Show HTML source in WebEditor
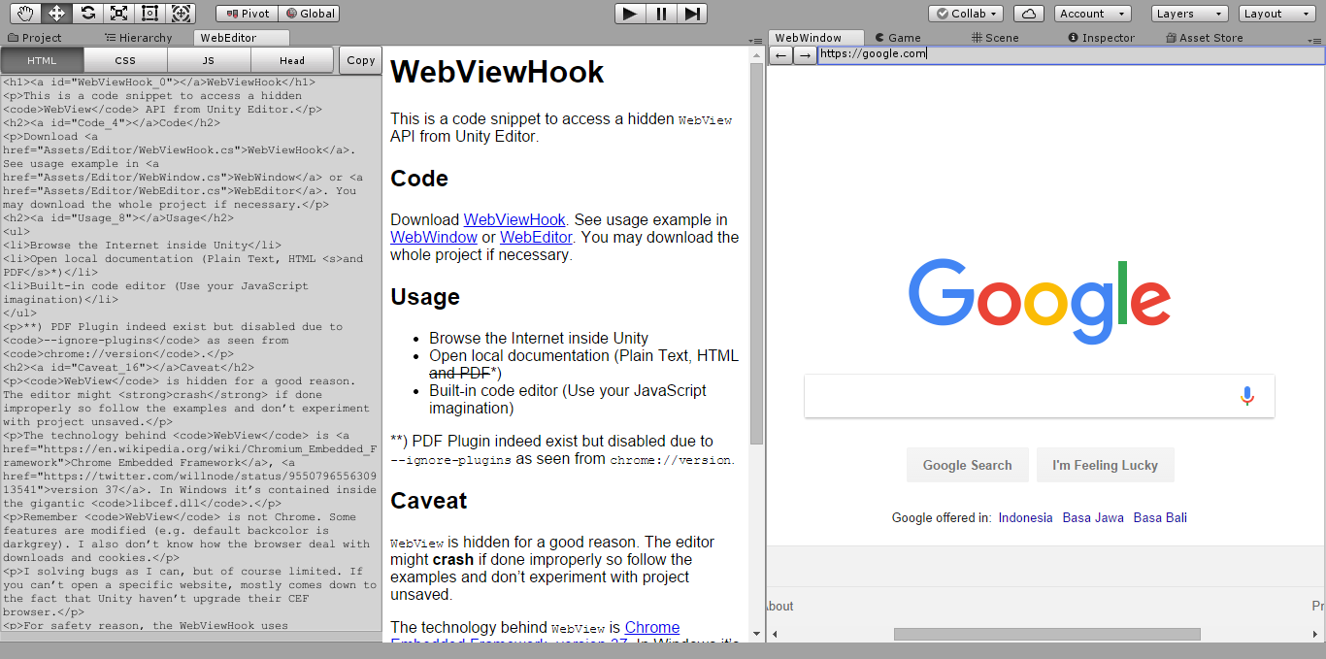 point(42,60)
